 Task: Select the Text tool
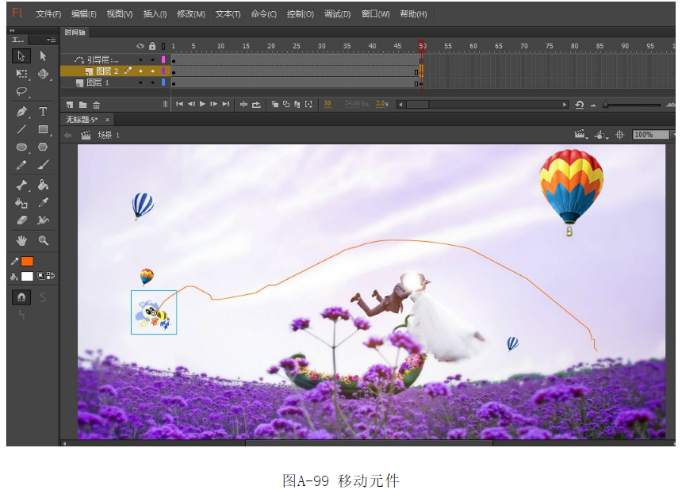tap(43, 112)
